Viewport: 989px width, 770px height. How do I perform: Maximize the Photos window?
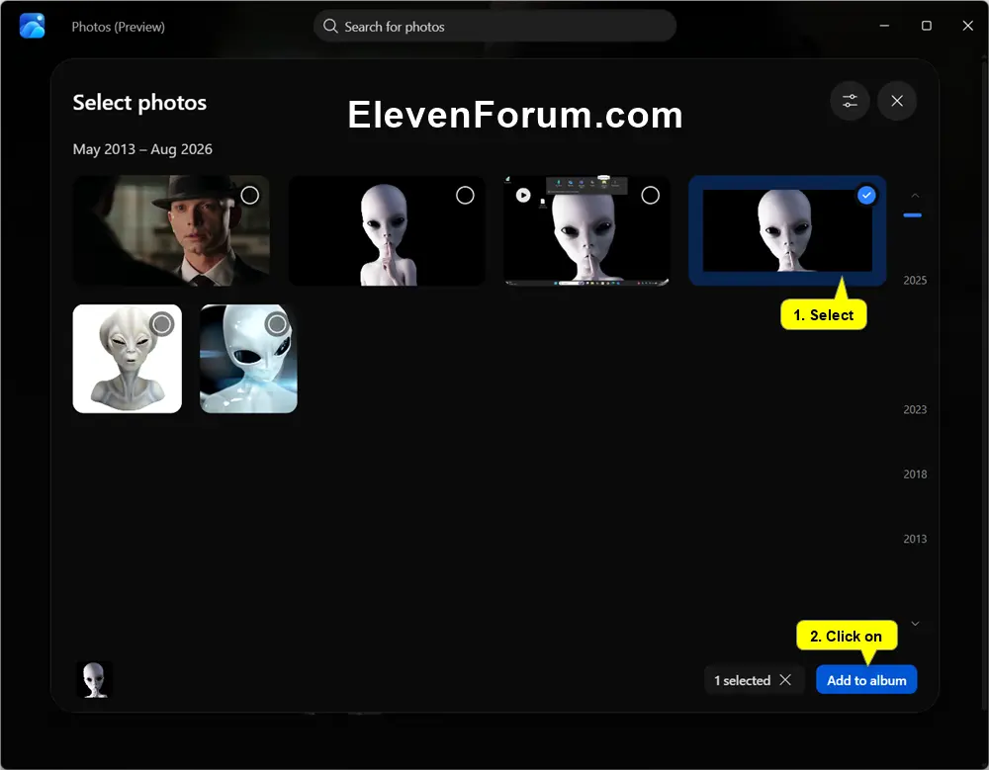926,26
